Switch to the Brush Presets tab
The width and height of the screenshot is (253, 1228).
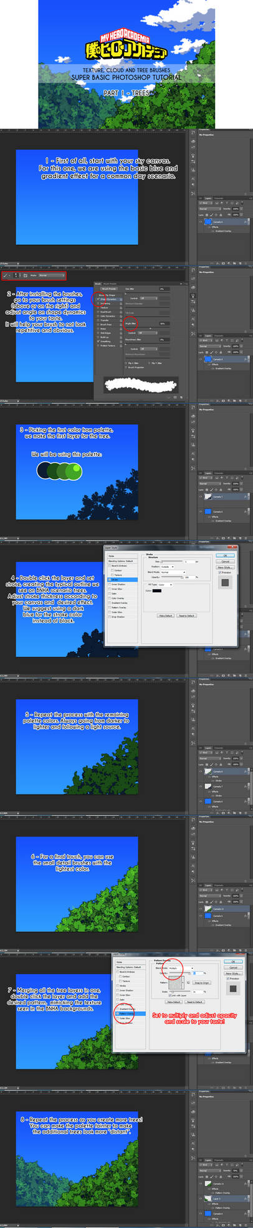[111, 283]
